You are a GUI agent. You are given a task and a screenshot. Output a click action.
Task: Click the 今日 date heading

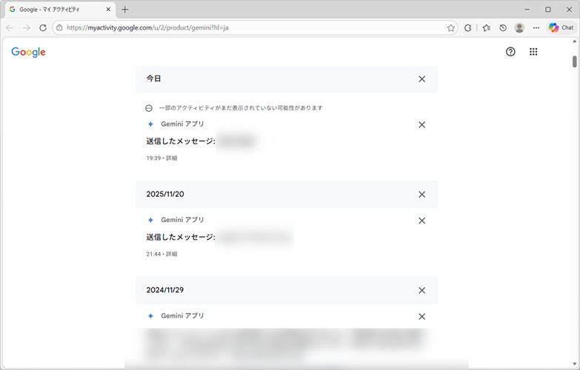153,78
